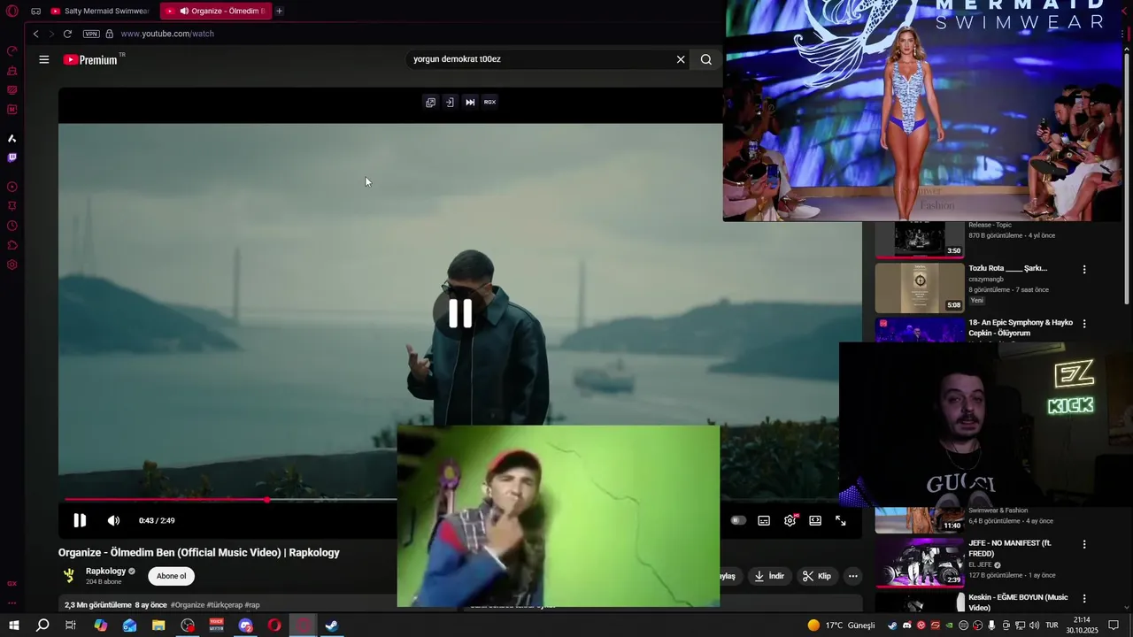The width and height of the screenshot is (1133, 637).
Task: Click the detach video arrow icon
Action: 450,102
